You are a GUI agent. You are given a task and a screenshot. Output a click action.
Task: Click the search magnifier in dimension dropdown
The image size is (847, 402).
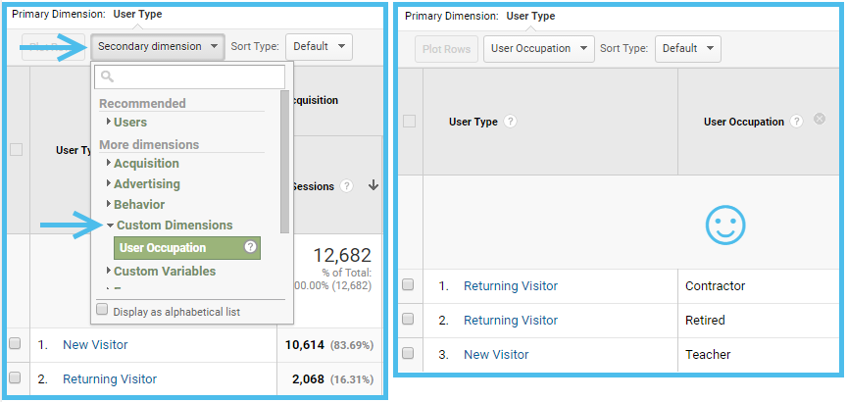pyautogui.click(x=106, y=76)
